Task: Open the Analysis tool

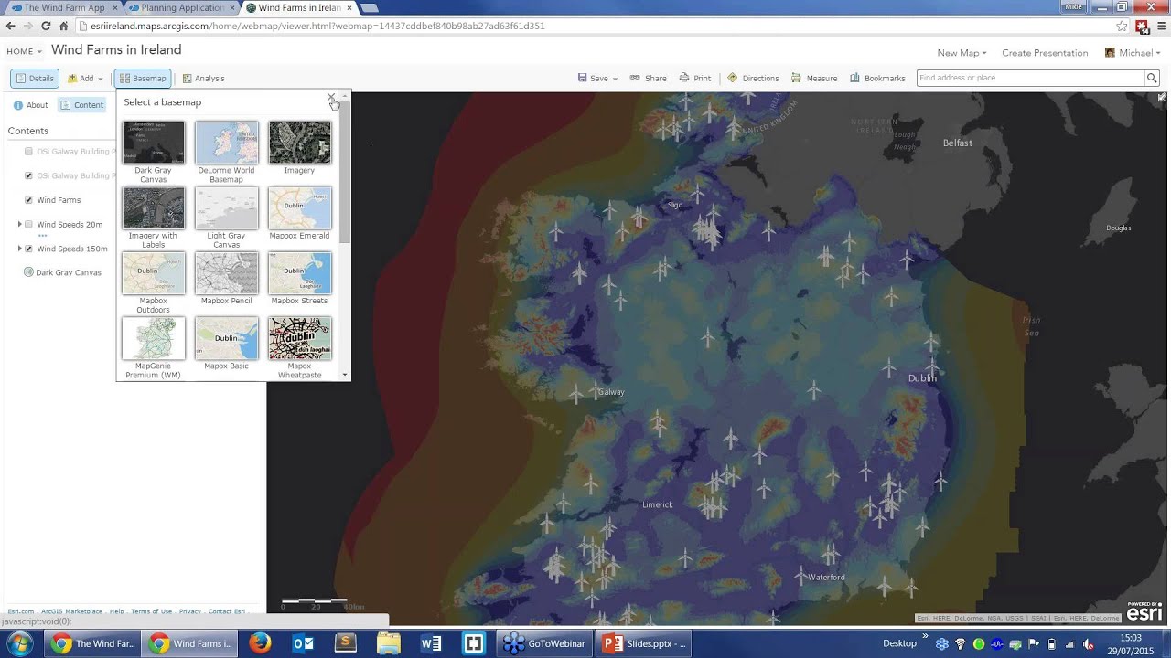Action: click(203, 79)
